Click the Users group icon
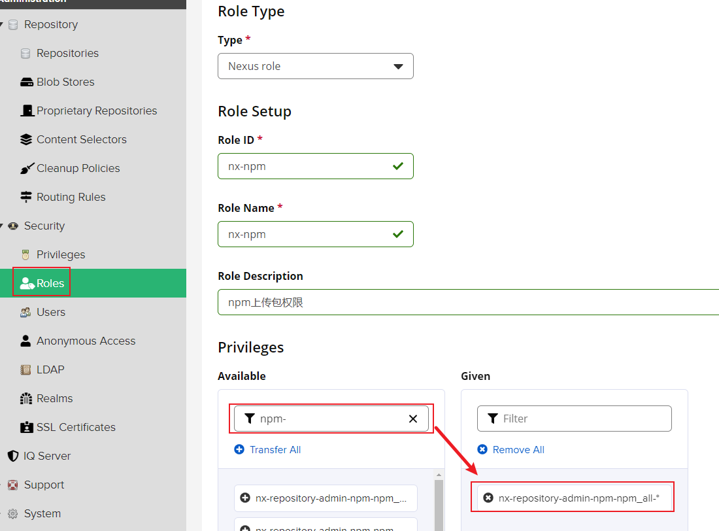This screenshot has height=531, width=719. coord(25,313)
